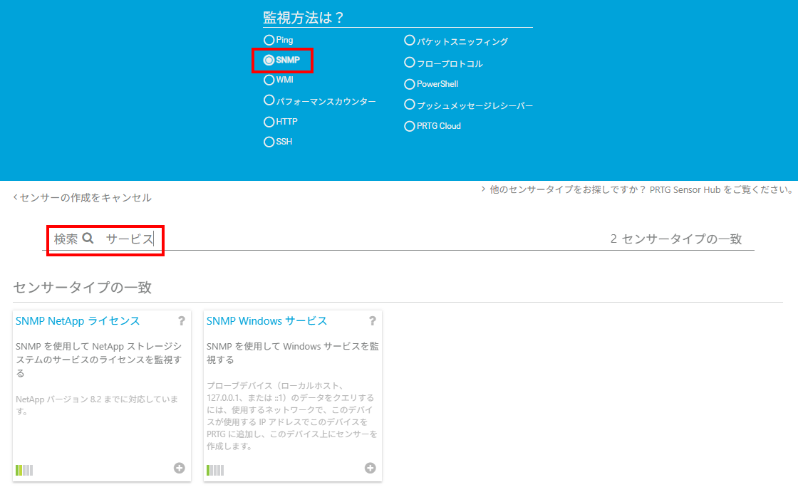Open the SNMP Windows サービス sensor title
Screen dimensions: 798x497
click(266, 321)
